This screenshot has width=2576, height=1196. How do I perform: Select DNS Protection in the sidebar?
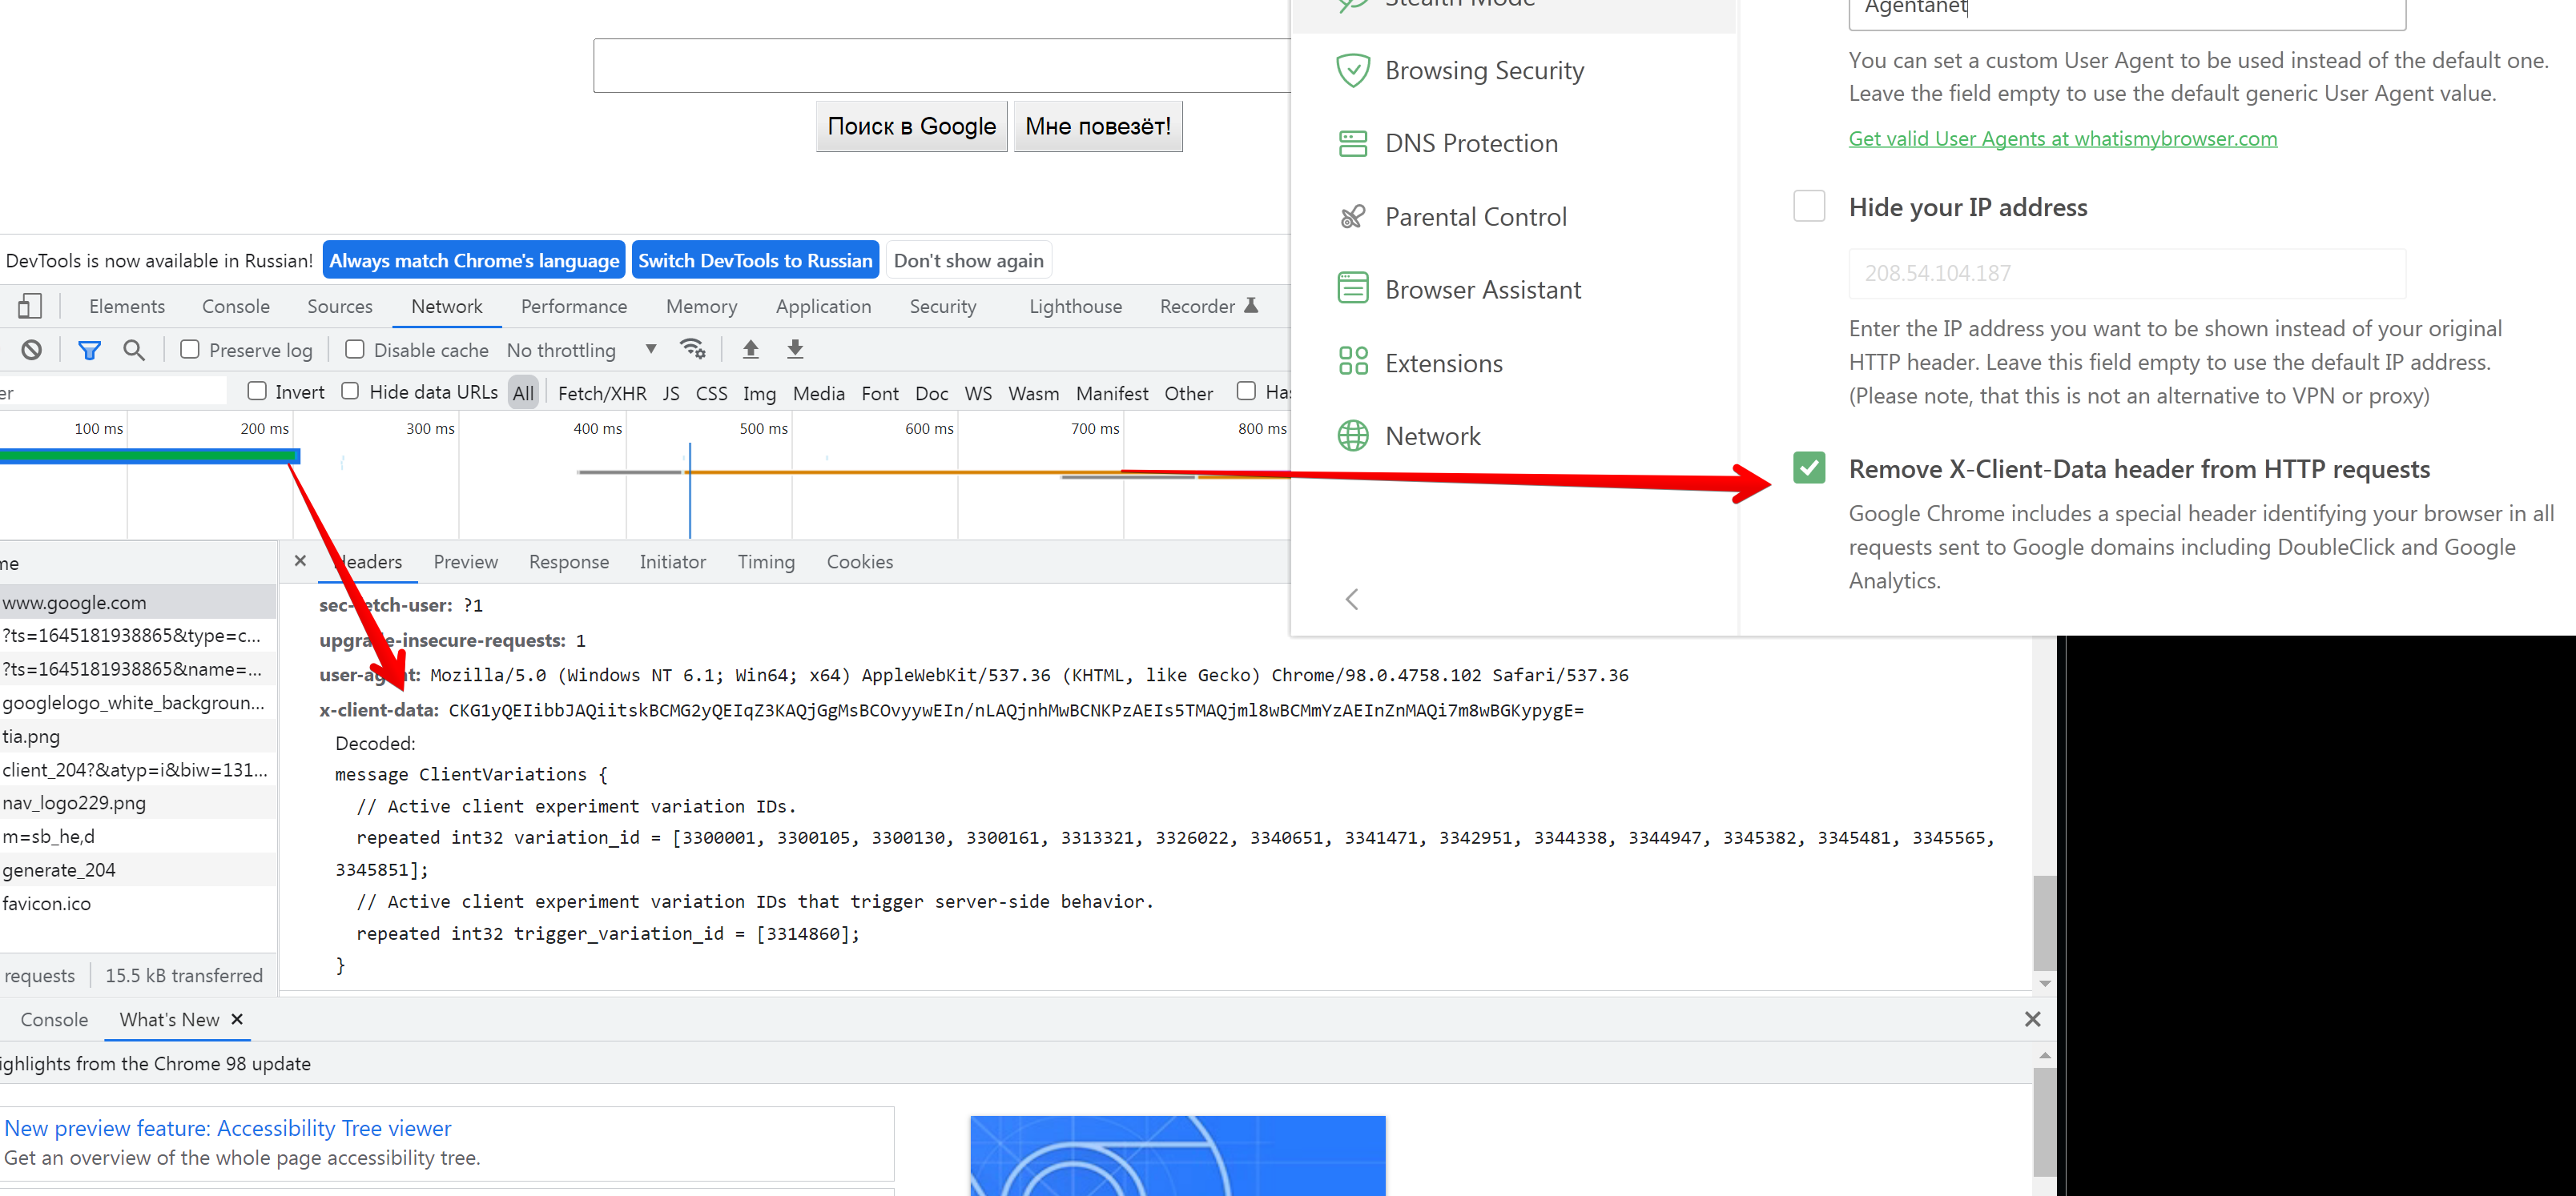tap(1471, 142)
